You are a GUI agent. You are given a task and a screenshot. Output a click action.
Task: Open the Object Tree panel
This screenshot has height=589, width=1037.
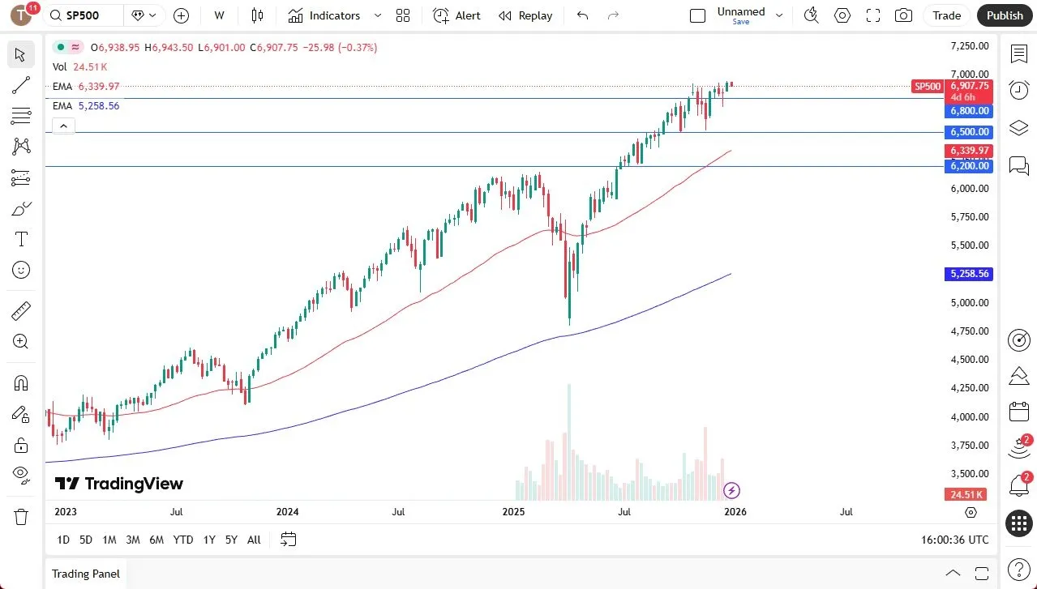pyautogui.click(x=1018, y=127)
